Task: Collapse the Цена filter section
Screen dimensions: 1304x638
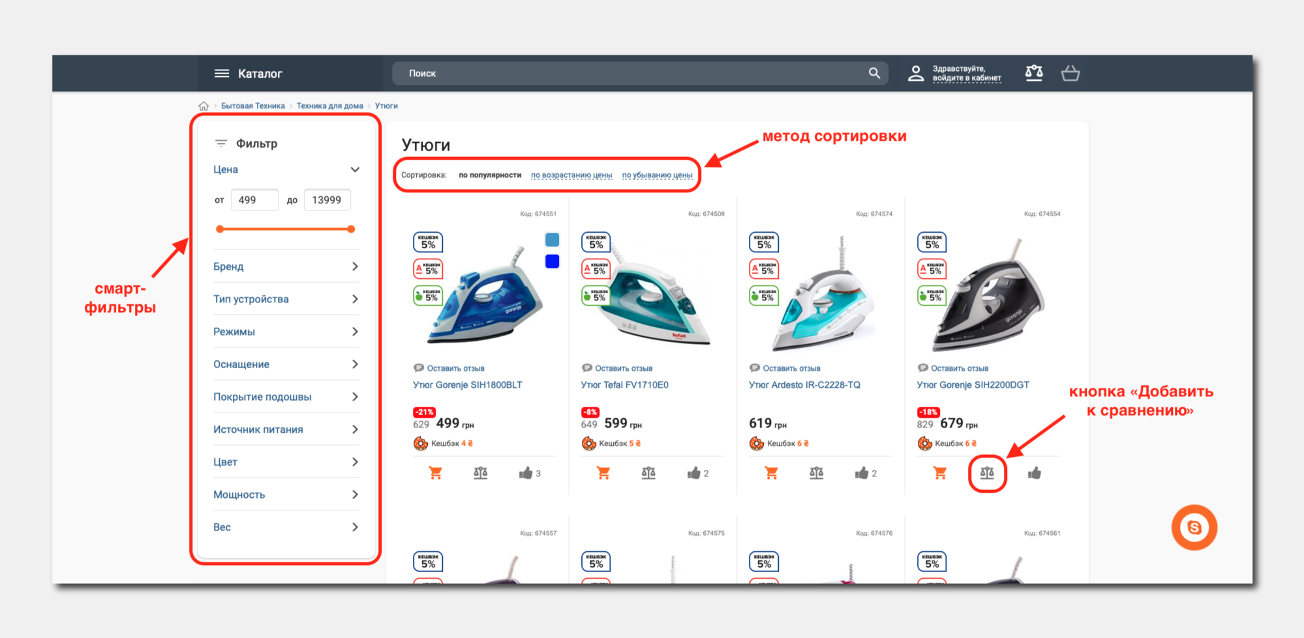Action: 286,169
